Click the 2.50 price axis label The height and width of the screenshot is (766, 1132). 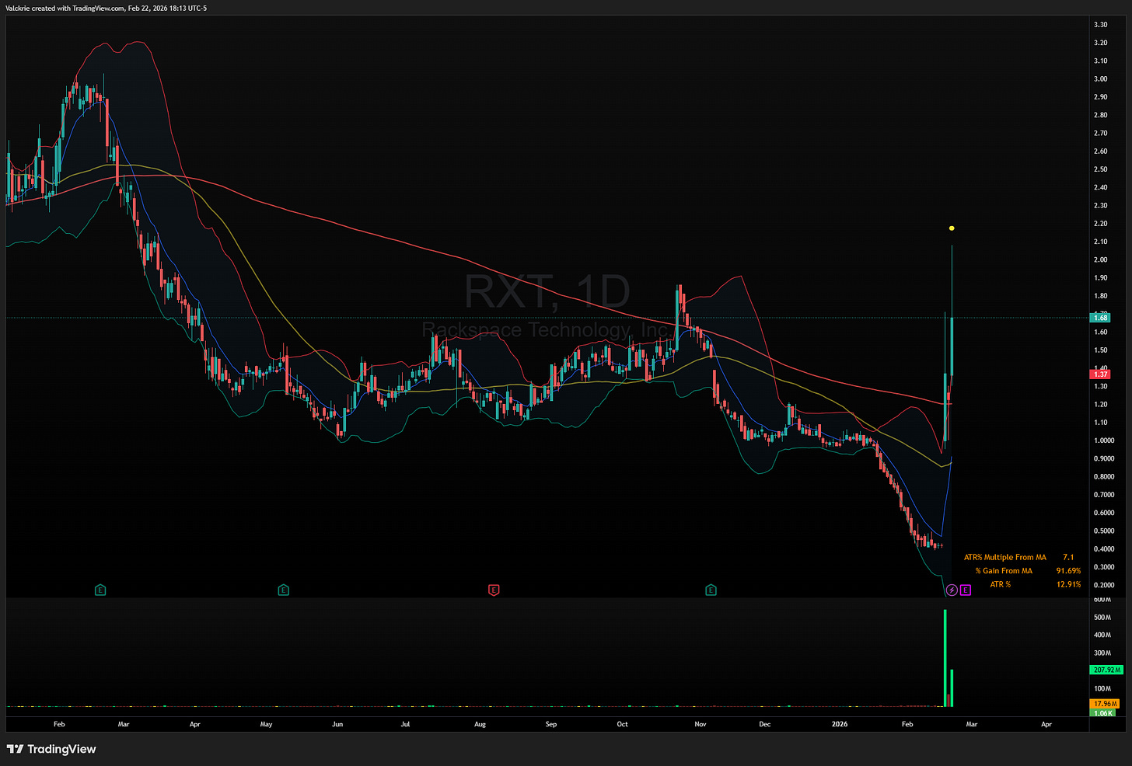click(1100, 169)
